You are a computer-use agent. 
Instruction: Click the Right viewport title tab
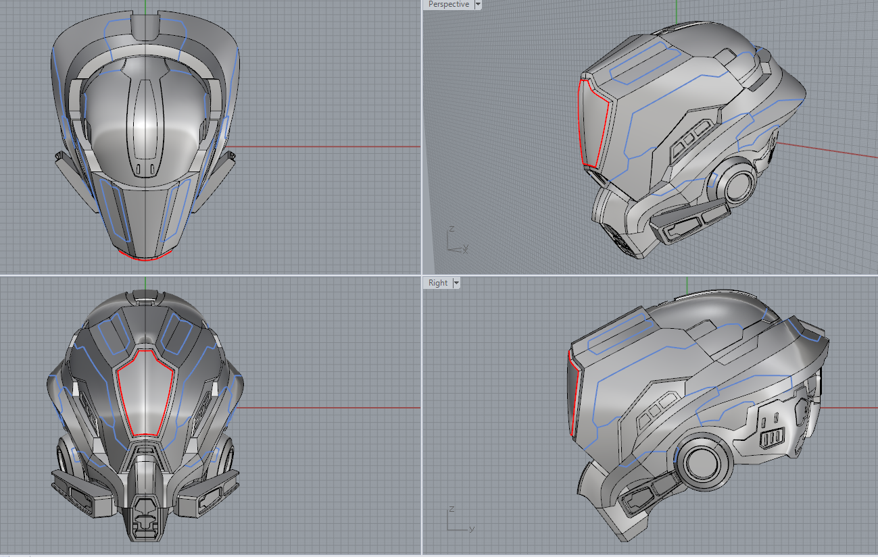pyautogui.click(x=437, y=282)
